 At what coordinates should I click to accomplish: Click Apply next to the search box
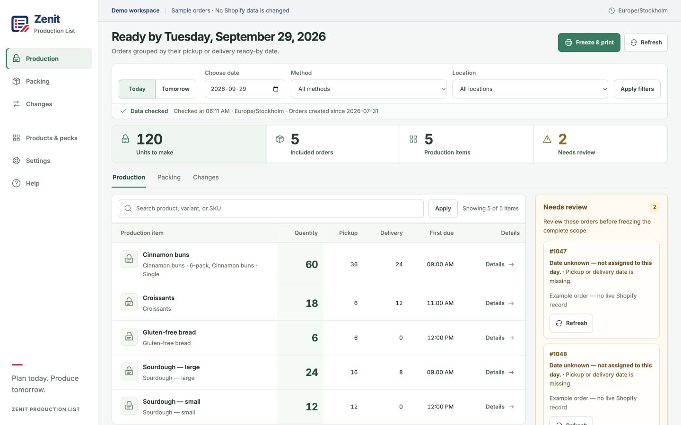coord(443,208)
